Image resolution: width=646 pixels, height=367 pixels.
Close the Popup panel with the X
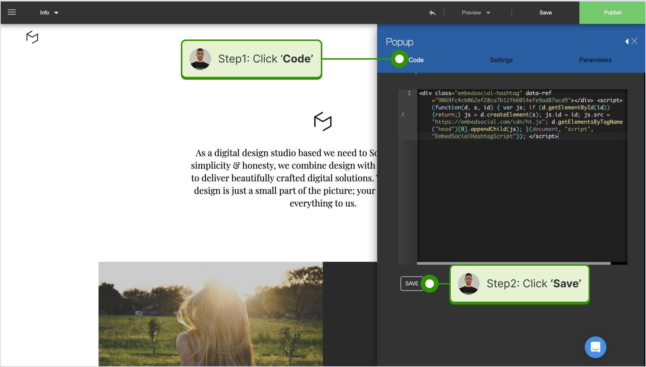tap(635, 41)
